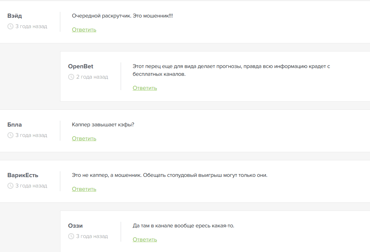Click the clock icon under Бпла's name
Screen dimensions: 370x252
(10, 135)
